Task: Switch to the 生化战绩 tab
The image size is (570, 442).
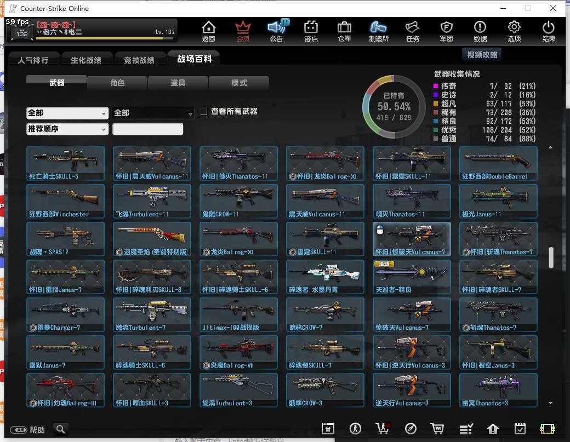Action: (86, 60)
